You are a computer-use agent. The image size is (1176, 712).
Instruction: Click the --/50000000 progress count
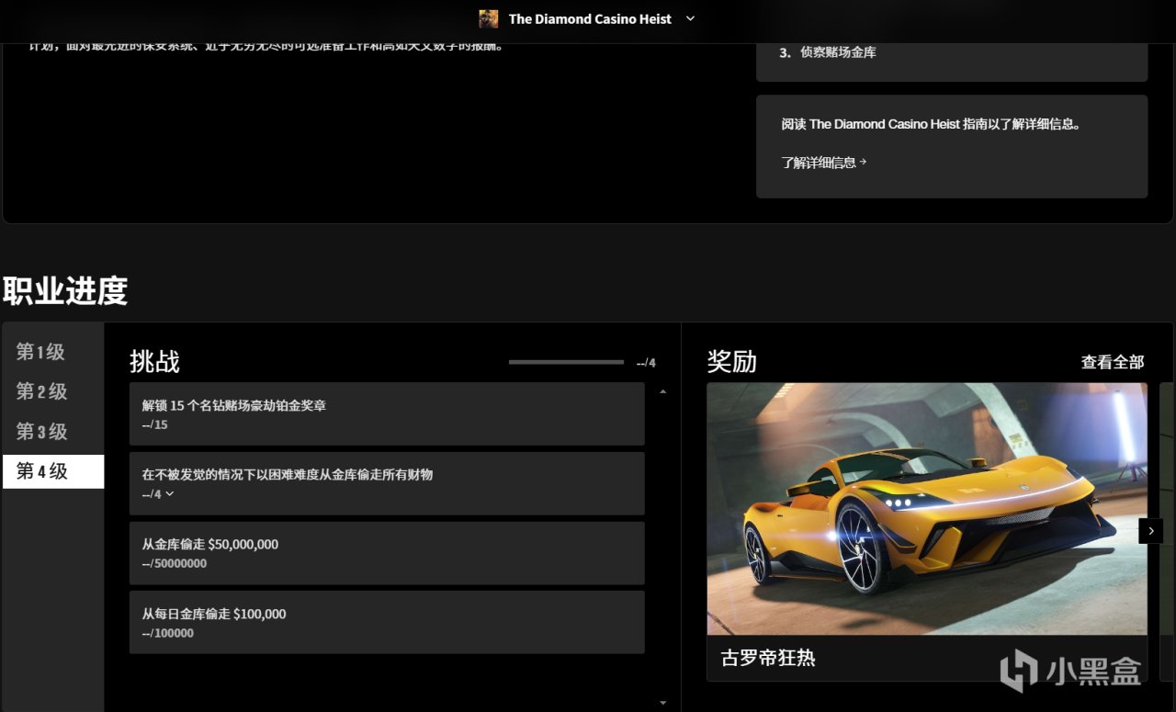click(175, 563)
